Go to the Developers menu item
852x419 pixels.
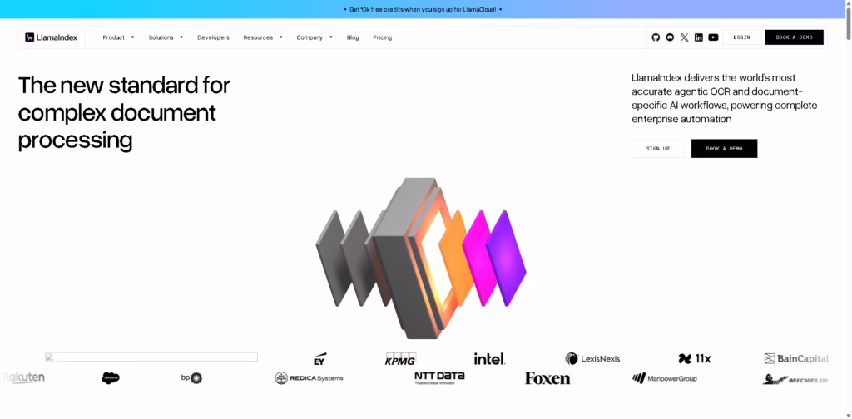(x=213, y=37)
